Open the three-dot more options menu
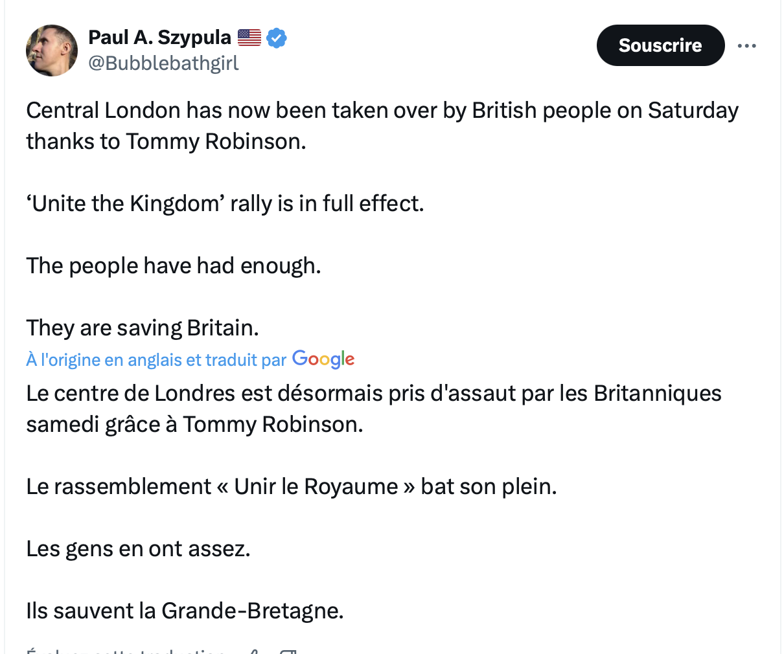 click(746, 46)
